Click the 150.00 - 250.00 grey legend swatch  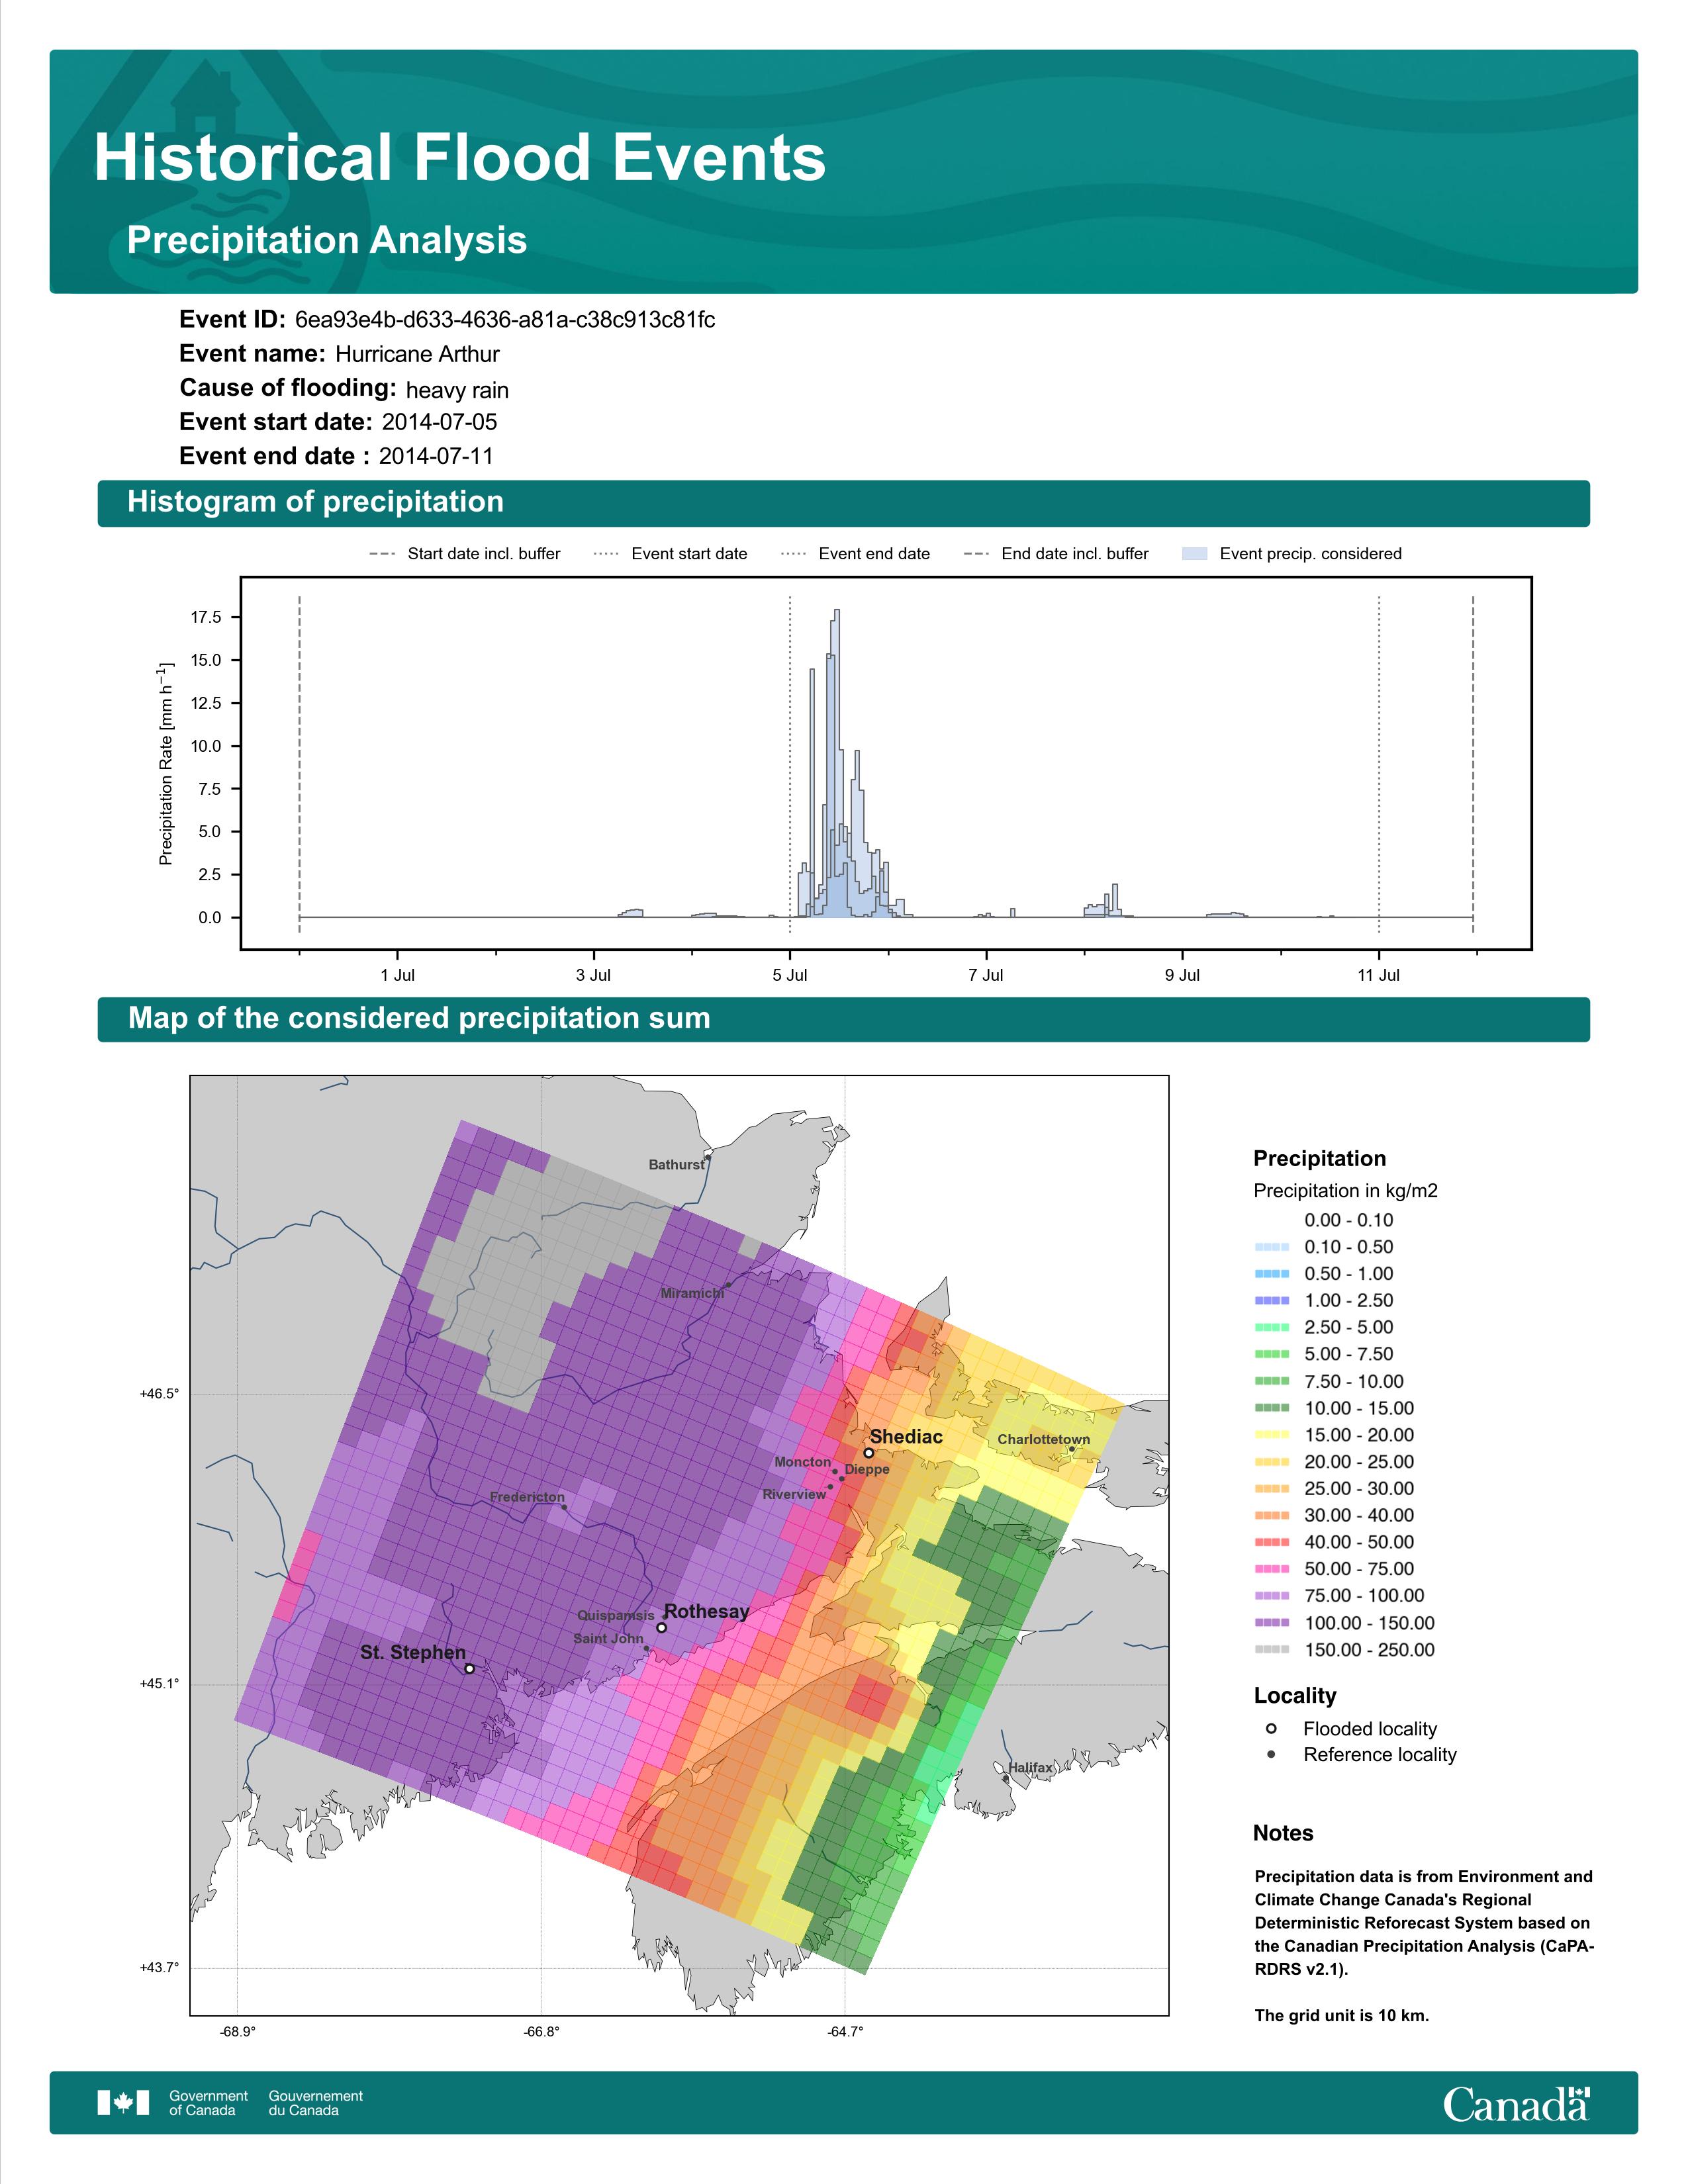pyautogui.click(x=1271, y=1650)
